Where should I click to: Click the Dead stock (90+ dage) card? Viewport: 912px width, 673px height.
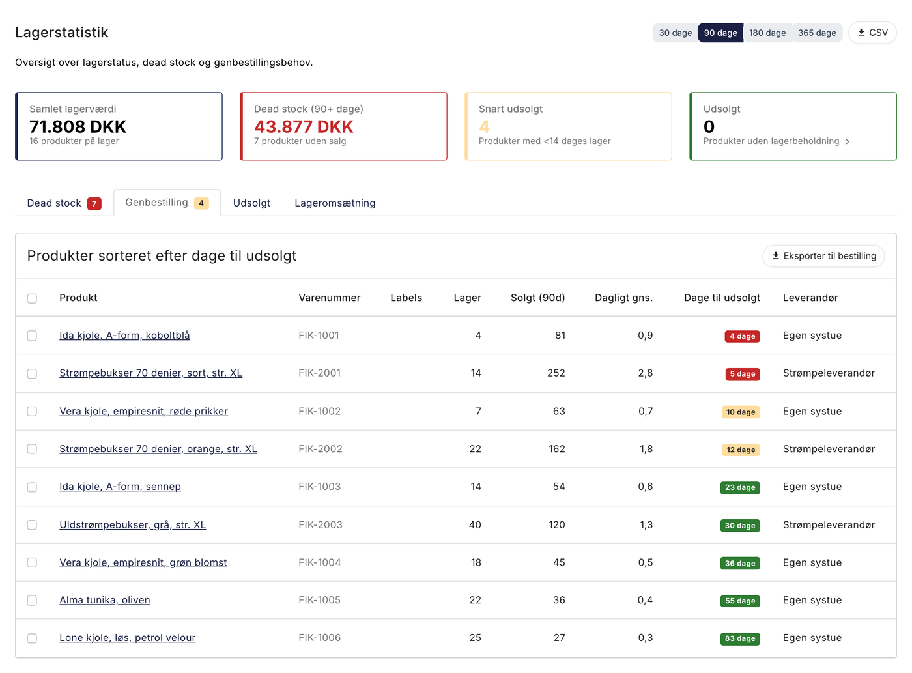click(x=343, y=126)
